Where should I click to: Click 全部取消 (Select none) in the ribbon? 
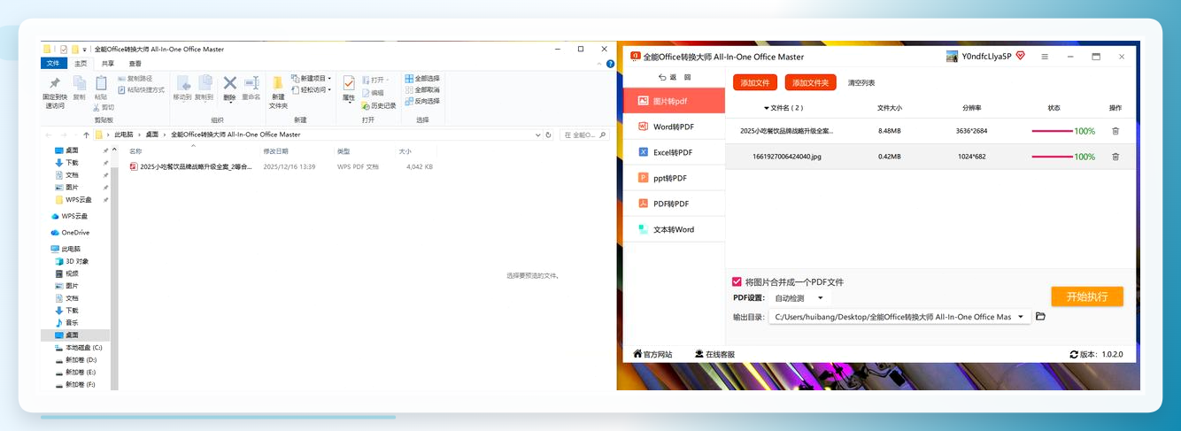[421, 89]
